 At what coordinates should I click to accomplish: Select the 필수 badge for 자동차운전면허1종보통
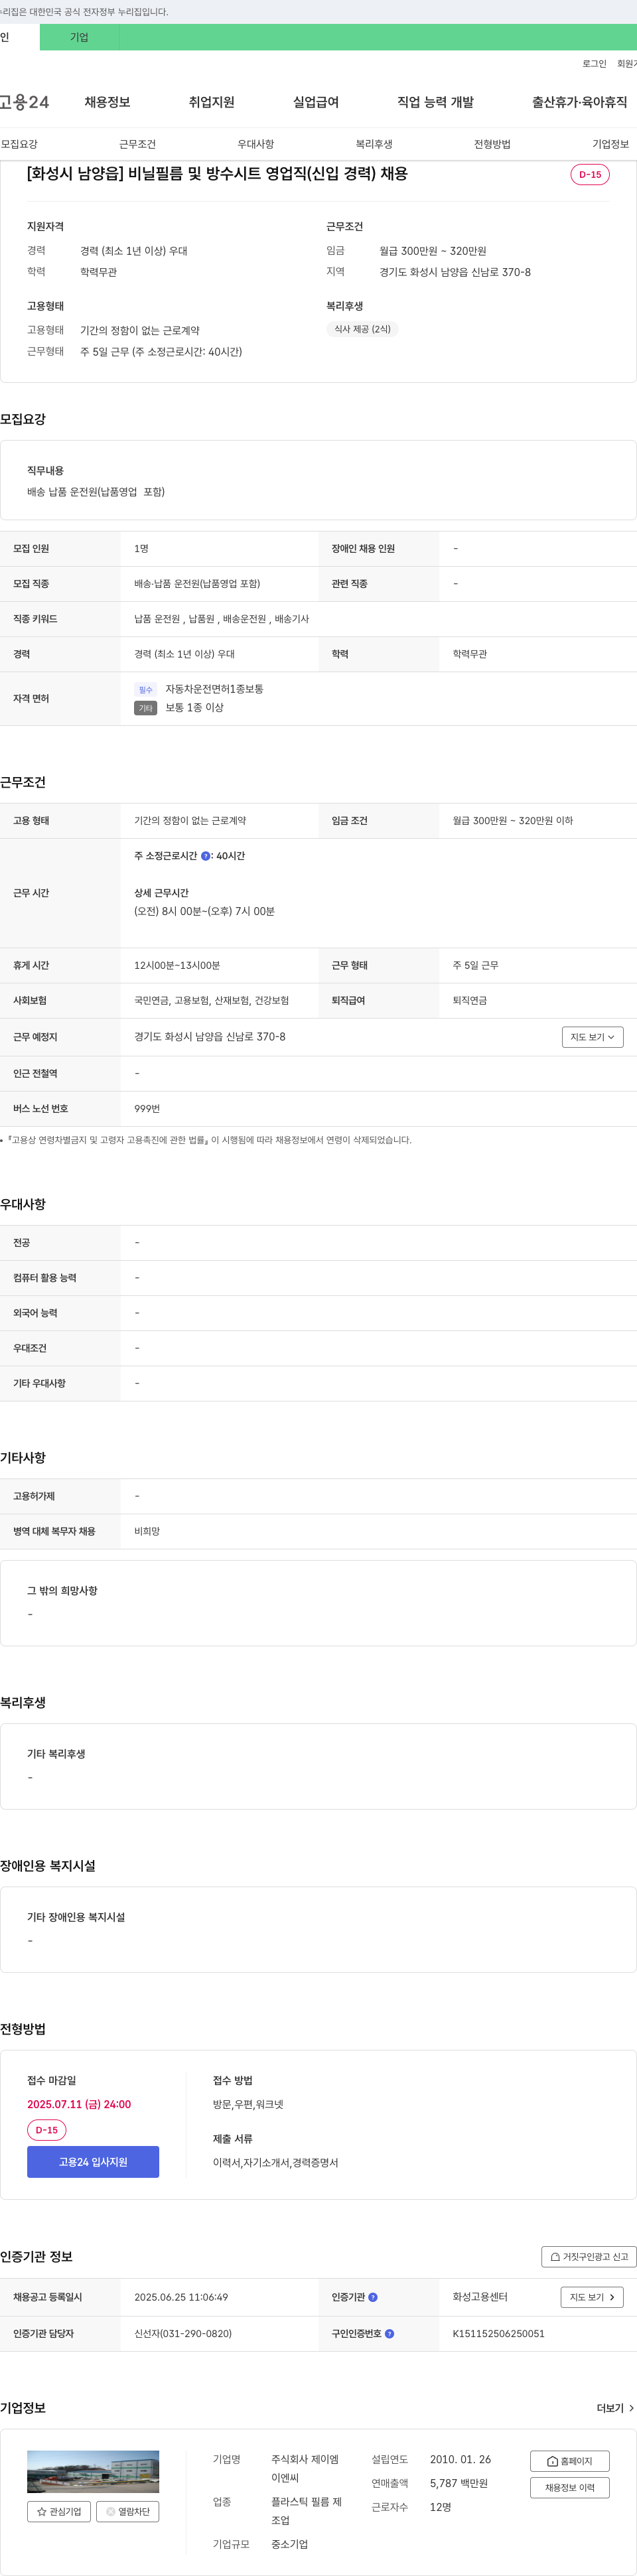[x=145, y=690]
